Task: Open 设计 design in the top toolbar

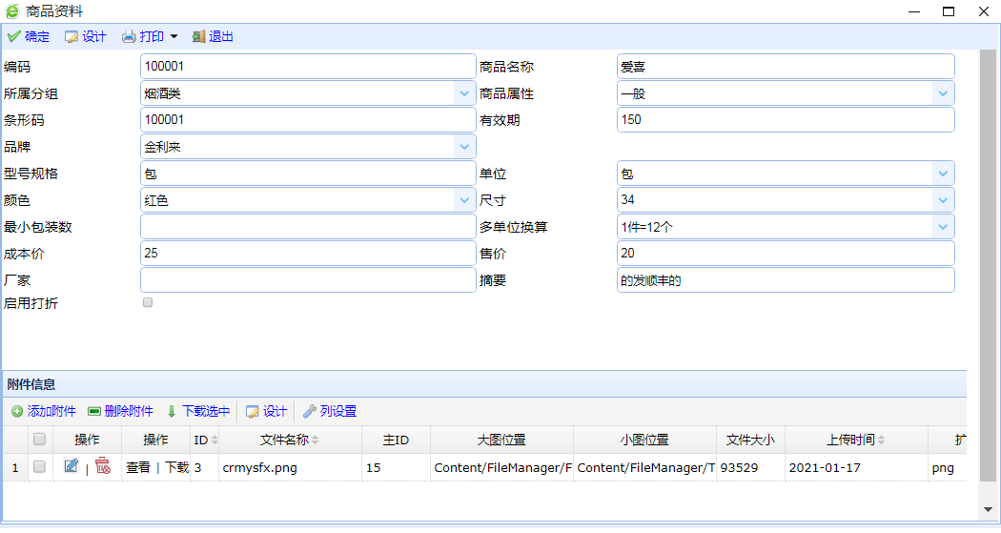Action: (x=86, y=36)
